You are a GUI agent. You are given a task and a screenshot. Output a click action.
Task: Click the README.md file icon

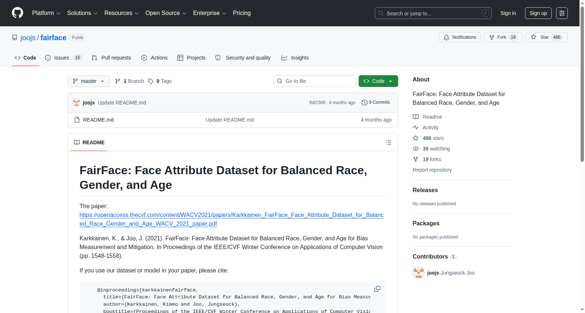click(x=77, y=120)
